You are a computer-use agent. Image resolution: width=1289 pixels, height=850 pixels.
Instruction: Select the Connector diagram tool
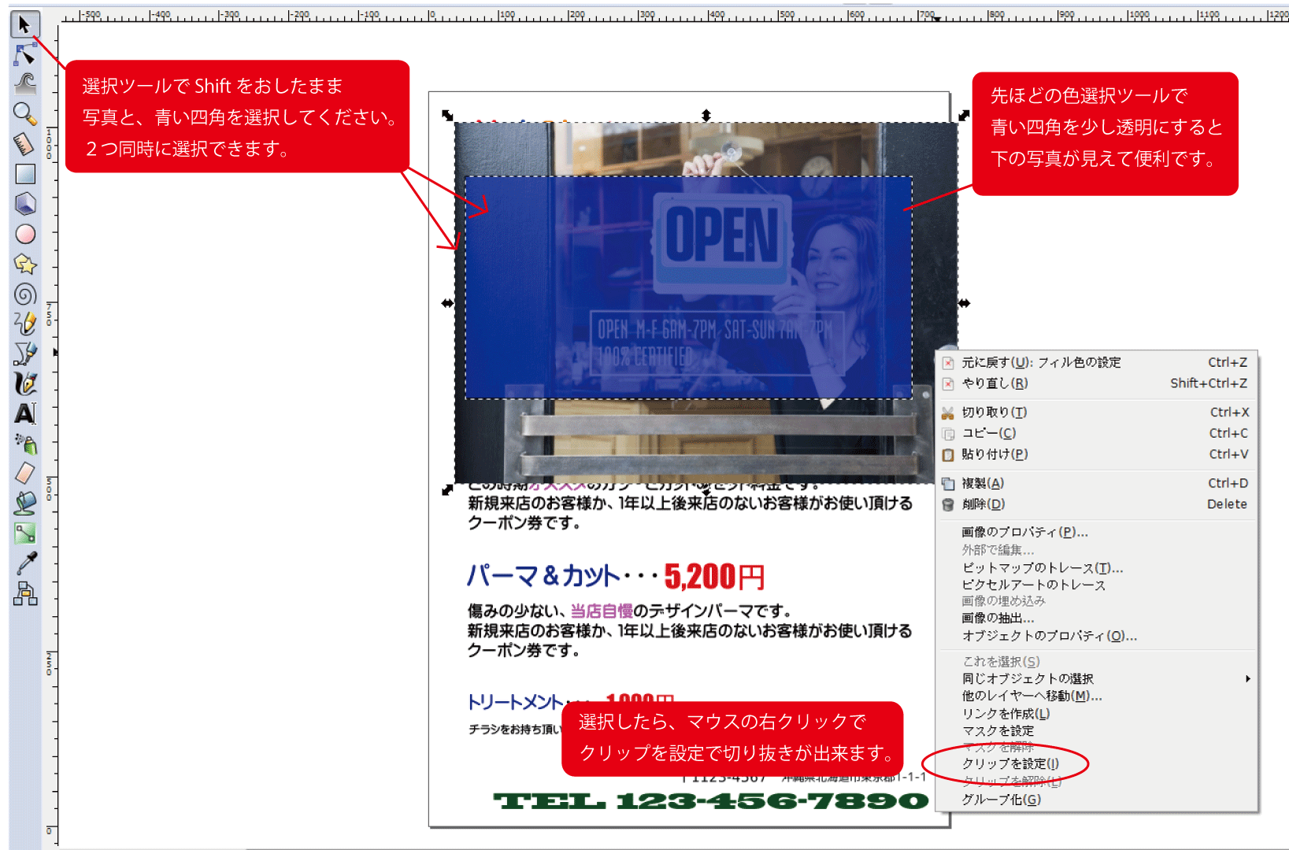point(24,593)
